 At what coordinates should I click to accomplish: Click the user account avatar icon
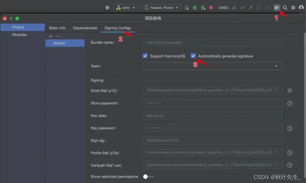click(x=301, y=8)
